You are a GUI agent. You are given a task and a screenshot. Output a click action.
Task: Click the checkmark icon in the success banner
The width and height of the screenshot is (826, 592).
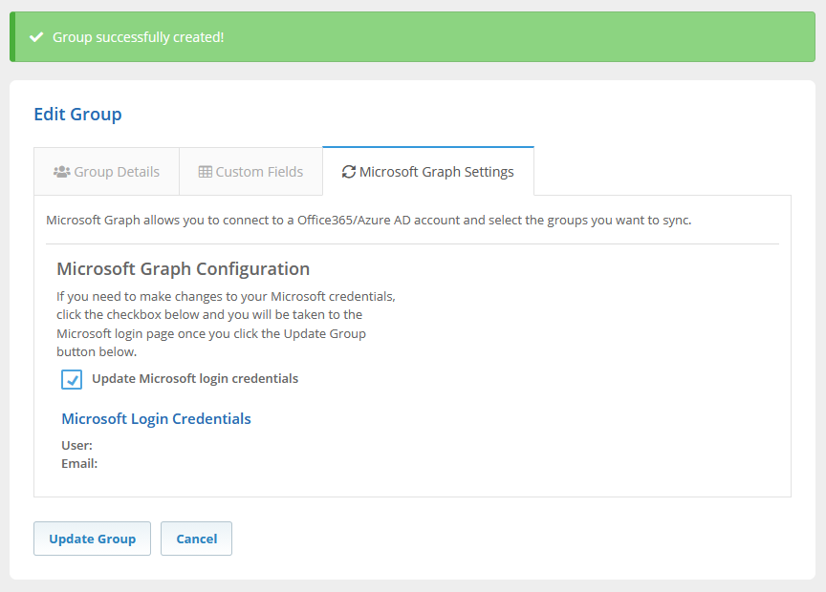tap(36, 37)
